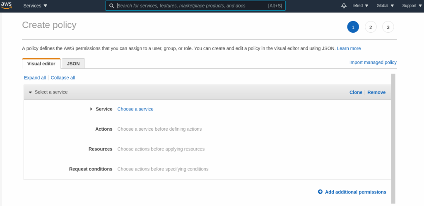Viewport: 424px width, 206px height.
Task: Open the notifications bell
Action: point(344,6)
